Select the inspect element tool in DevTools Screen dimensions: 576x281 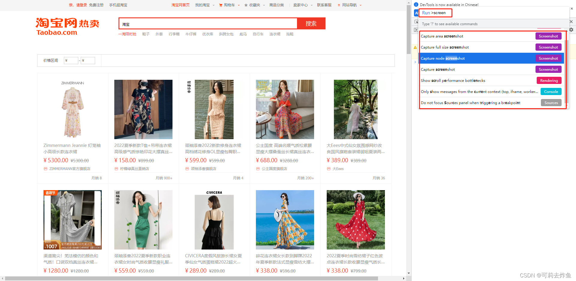pyautogui.click(x=416, y=22)
